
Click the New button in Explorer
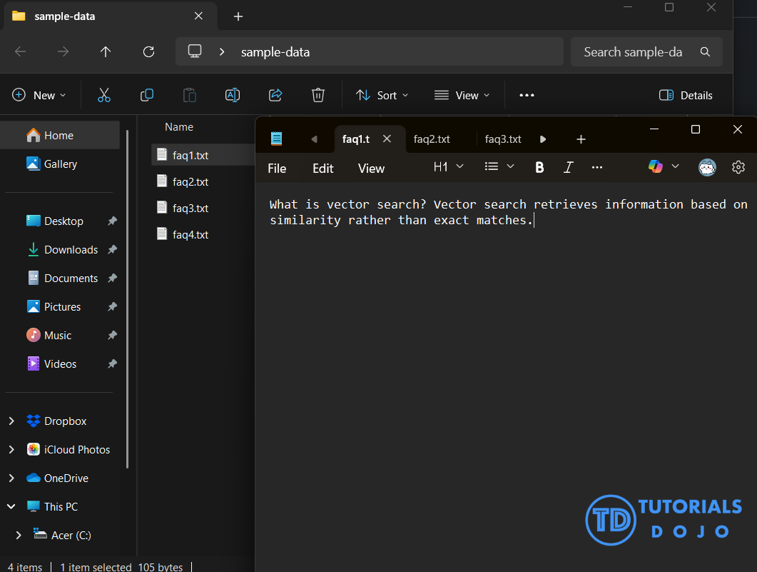(39, 95)
